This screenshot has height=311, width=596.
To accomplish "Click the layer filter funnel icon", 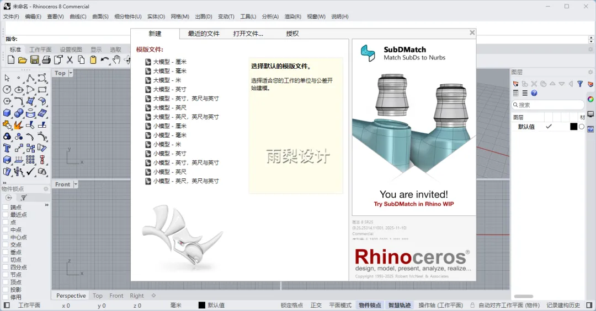I will click(580, 84).
